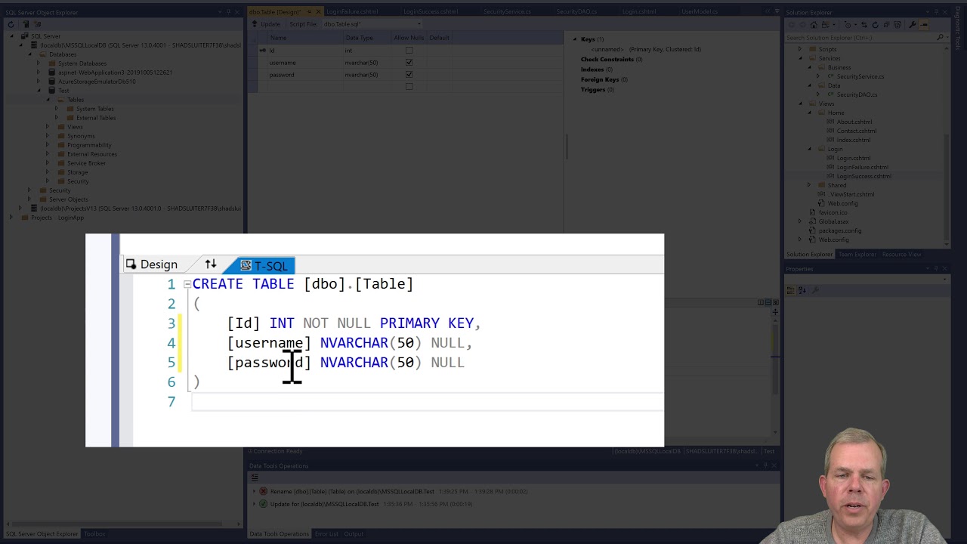
Task: Click the primary key icon on Id row
Action: (x=262, y=51)
